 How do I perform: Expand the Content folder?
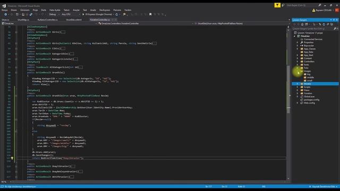coord(297,58)
